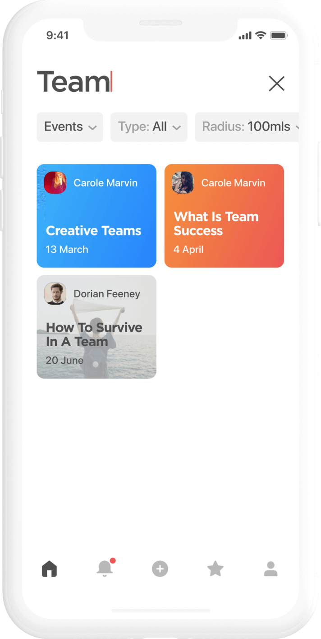321x639 pixels.
Task: Expand the Events dropdown
Action: coord(70,127)
